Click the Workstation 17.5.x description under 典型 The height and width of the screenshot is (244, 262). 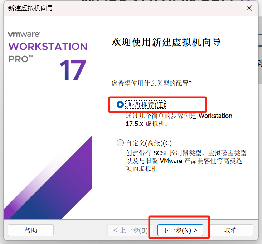[179, 120]
